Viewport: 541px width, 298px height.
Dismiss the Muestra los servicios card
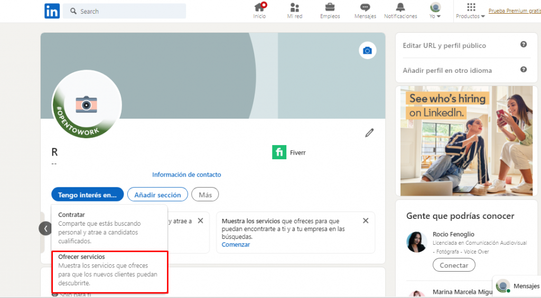point(366,220)
